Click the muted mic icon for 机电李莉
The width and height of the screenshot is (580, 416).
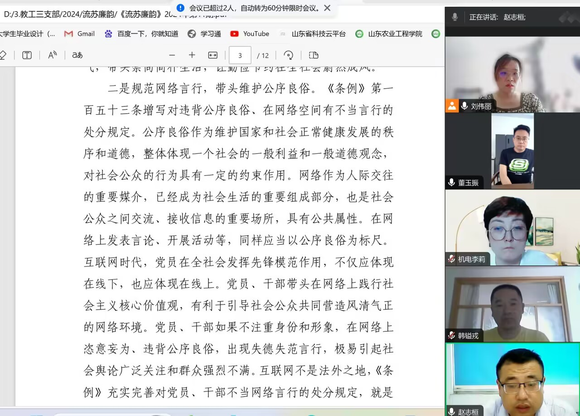coord(451,259)
